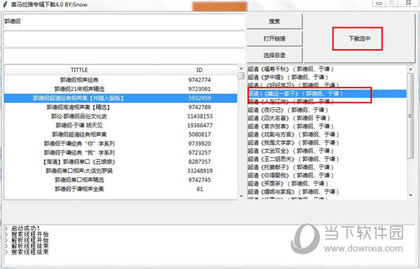
Task: Click log line 解析线程结束
Action: tap(29, 246)
